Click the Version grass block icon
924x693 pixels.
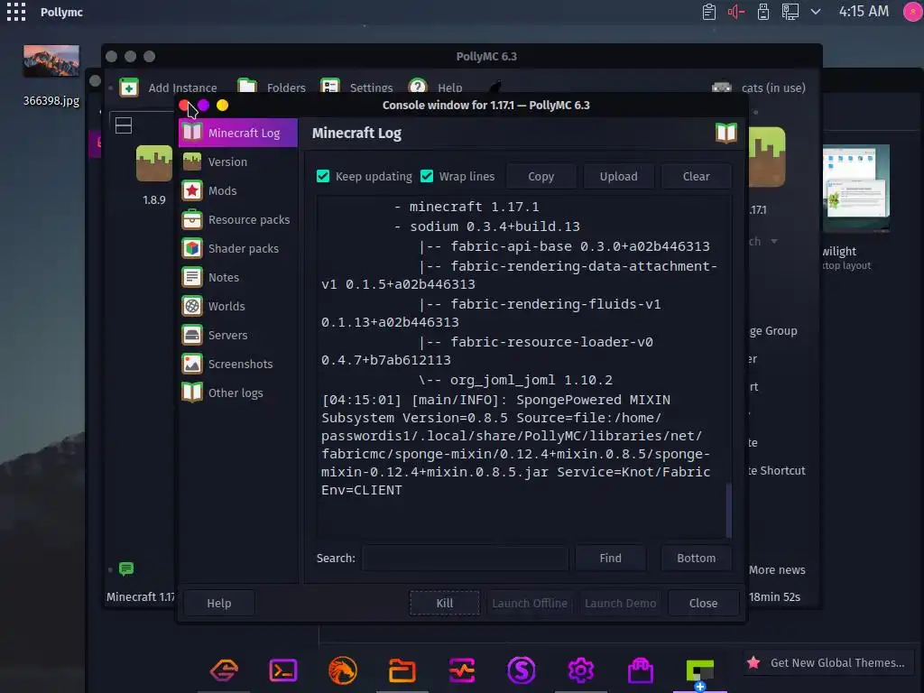coord(192,162)
